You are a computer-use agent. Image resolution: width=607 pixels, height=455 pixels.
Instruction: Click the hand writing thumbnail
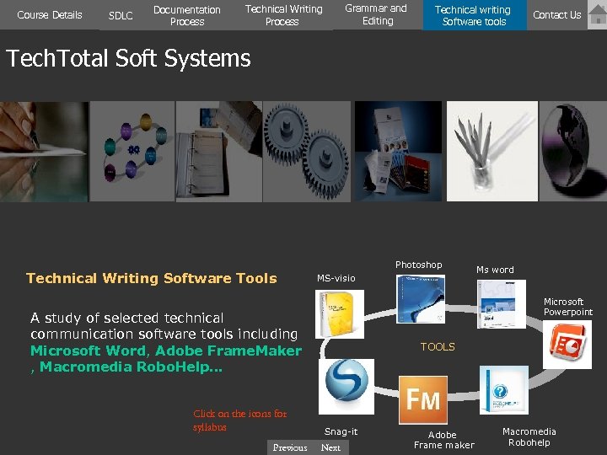coord(44,152)
